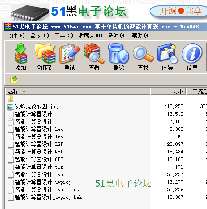Screen dimensions: 207x209
Task: Go up one folder level icon
Action: (14, 80)
